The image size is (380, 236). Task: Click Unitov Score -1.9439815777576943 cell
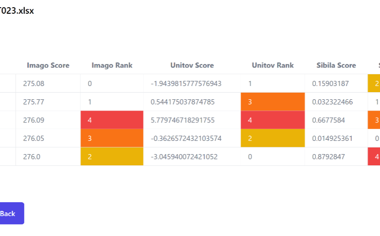[192, 83]
